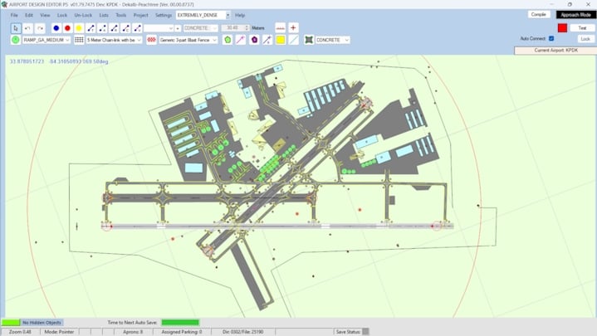
Task: Select the yellow circle node tool
Action: pyautogui.click(x=79, y=28)
